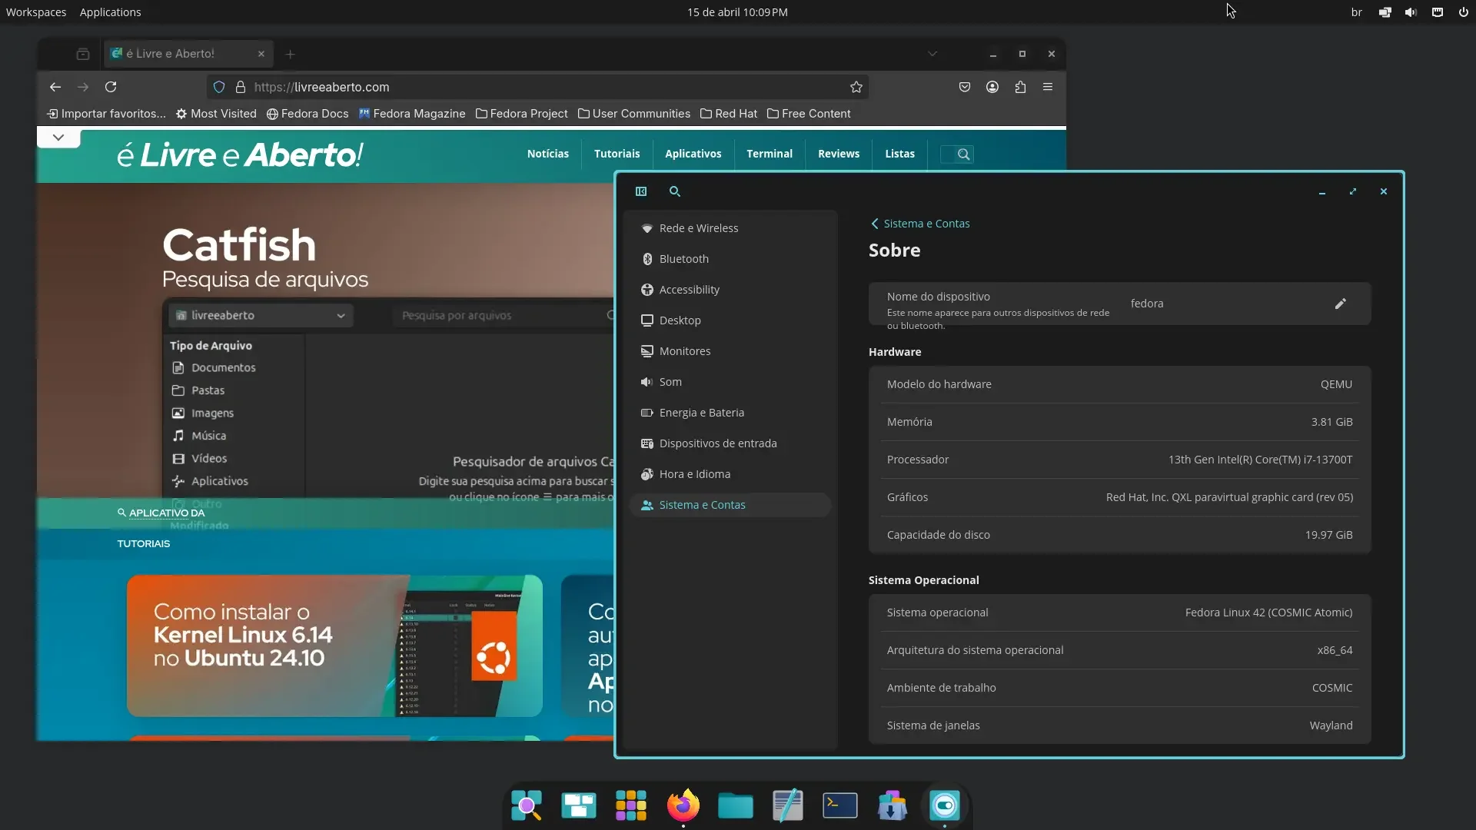Screen dimensions: 1476x830
Task: Open the text editor from the dock
Action: (788, 805)
